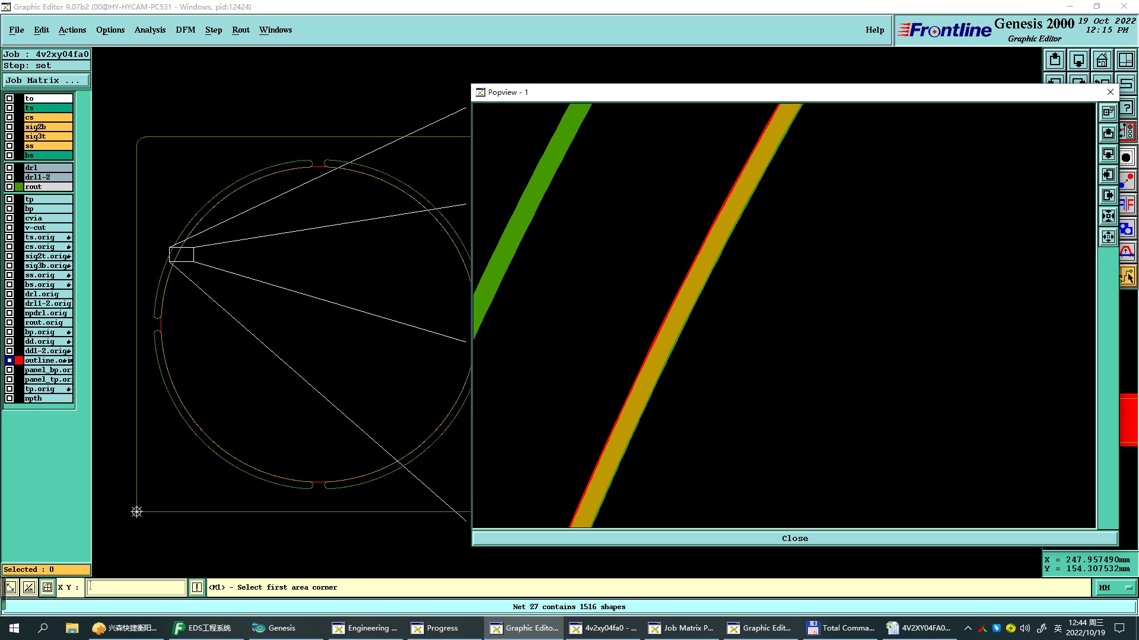The image size is (1139, 640).
Task: Toggle checkbox for rout layer
Action: coord(9,187)
